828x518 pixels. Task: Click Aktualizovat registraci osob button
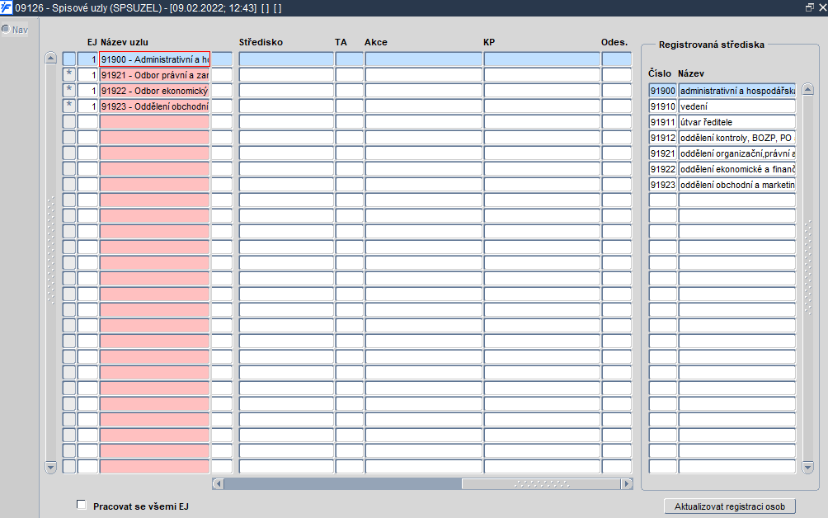coord(730,506)
